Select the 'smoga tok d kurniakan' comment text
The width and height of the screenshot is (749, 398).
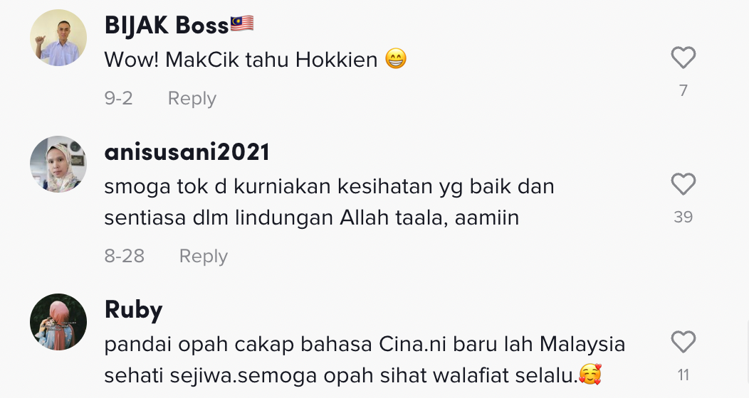click(x=329, y=202)
